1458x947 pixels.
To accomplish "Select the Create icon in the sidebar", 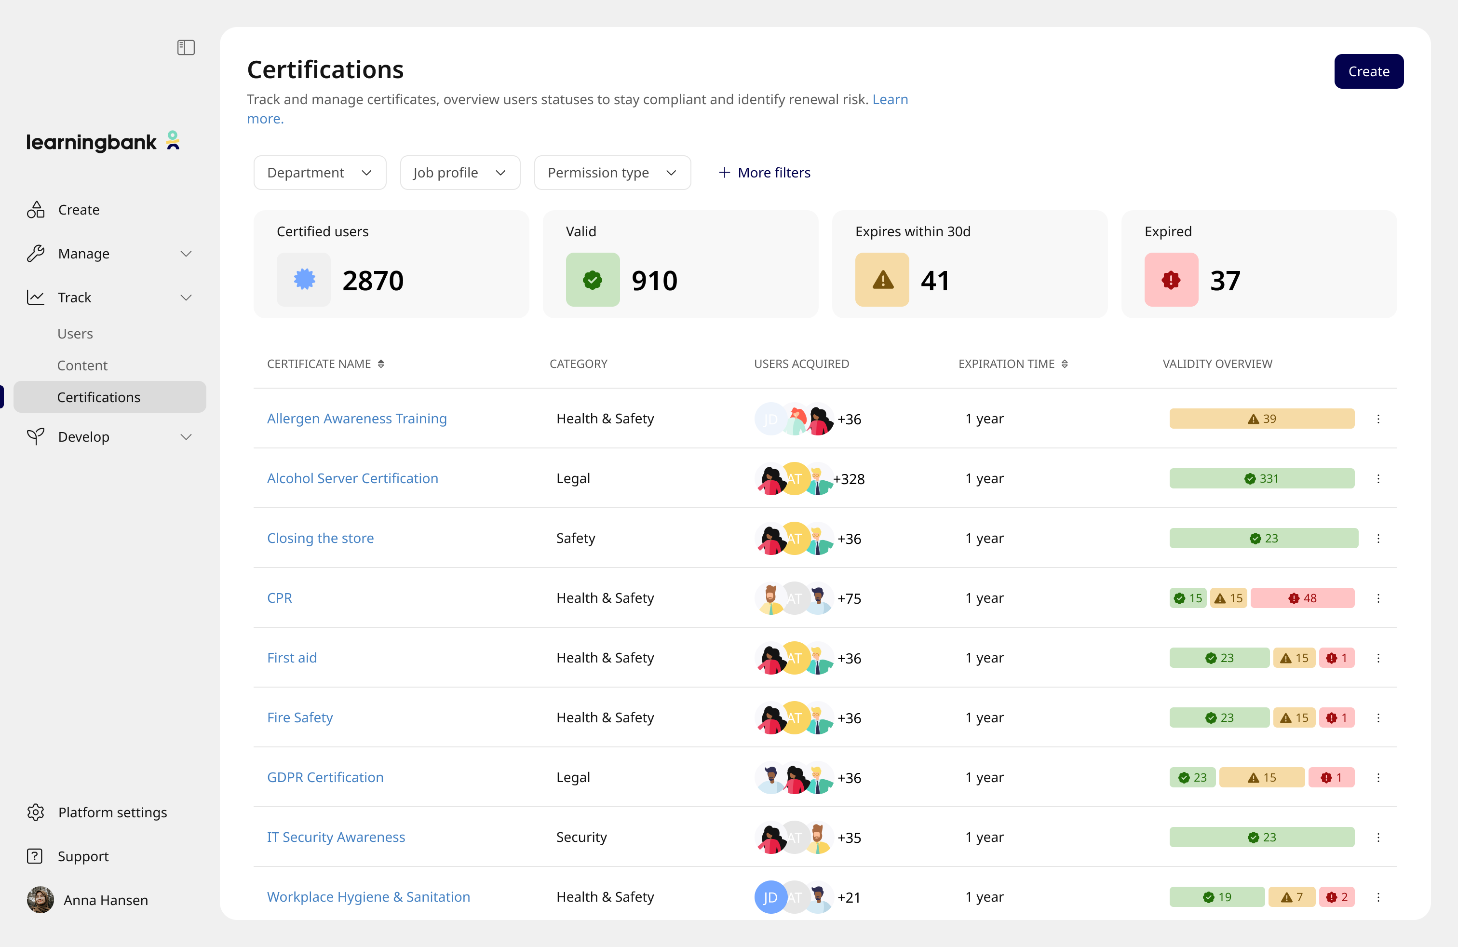I will click(36, 209).
